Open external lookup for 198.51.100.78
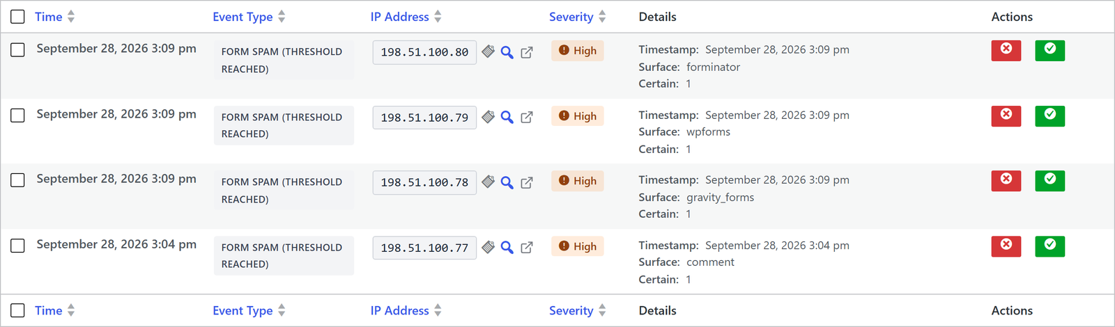The image size is (1115, 327). pos(527,182)
